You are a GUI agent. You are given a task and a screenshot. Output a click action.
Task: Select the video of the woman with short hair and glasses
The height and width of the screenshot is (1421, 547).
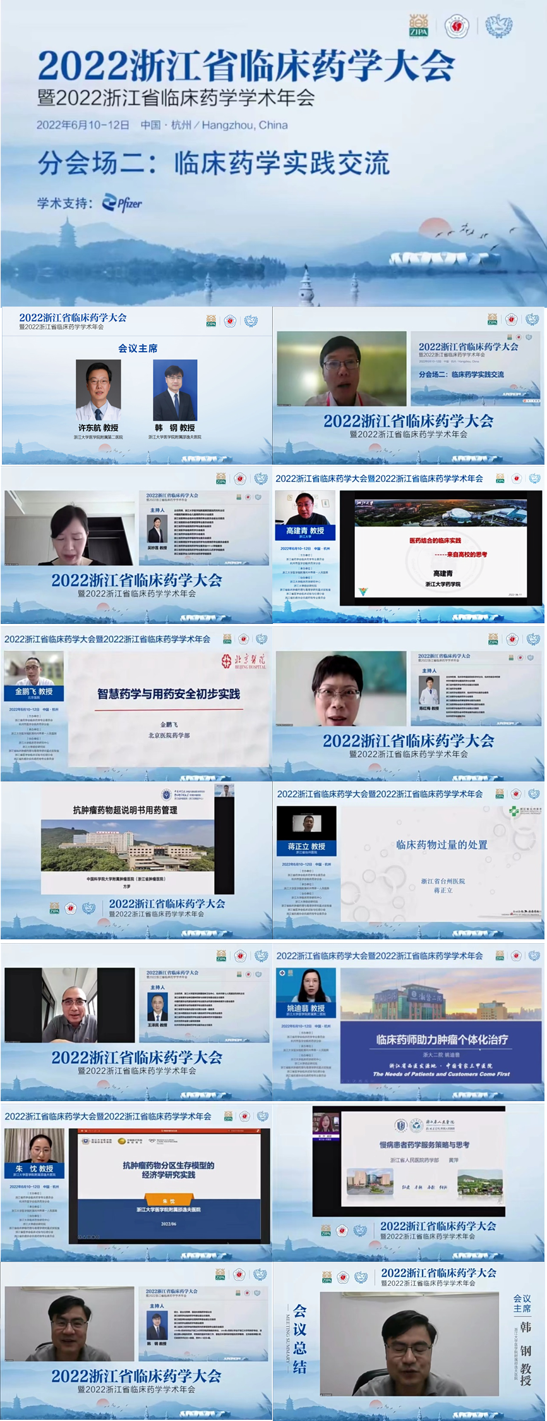[342, 689]
